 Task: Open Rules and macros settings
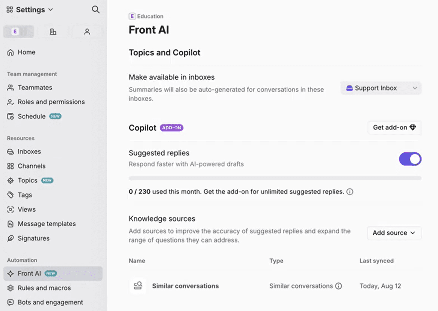[x=44, y=288]
